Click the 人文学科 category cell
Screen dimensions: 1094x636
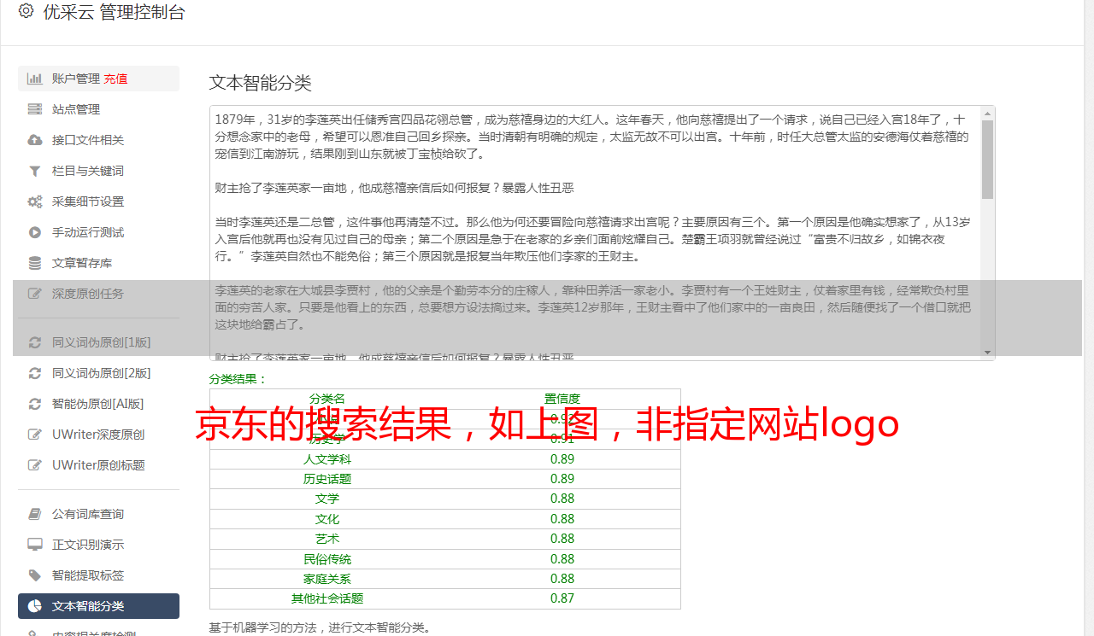(x=327, y=458)
